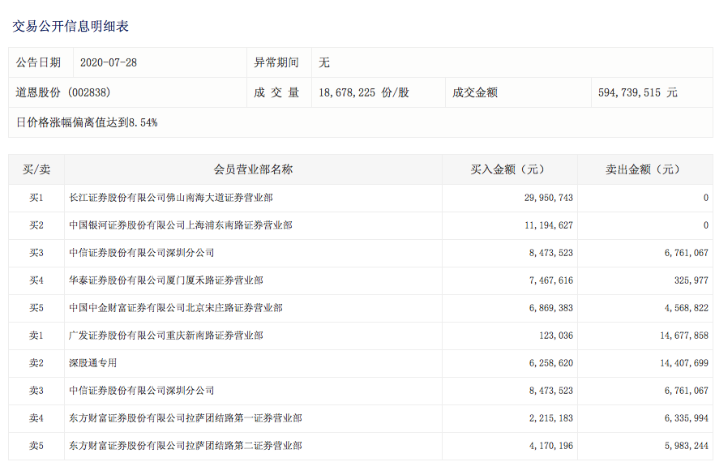Click the 交易公开信息明细表 title

71,26
